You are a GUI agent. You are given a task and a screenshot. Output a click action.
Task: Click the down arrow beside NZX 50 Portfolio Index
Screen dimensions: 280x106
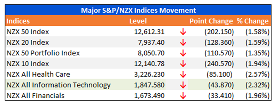183,54
